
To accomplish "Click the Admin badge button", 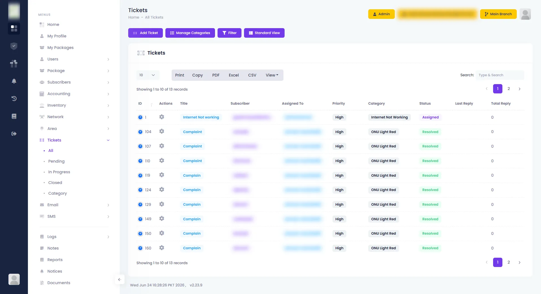I will click(x=381, y=14).
